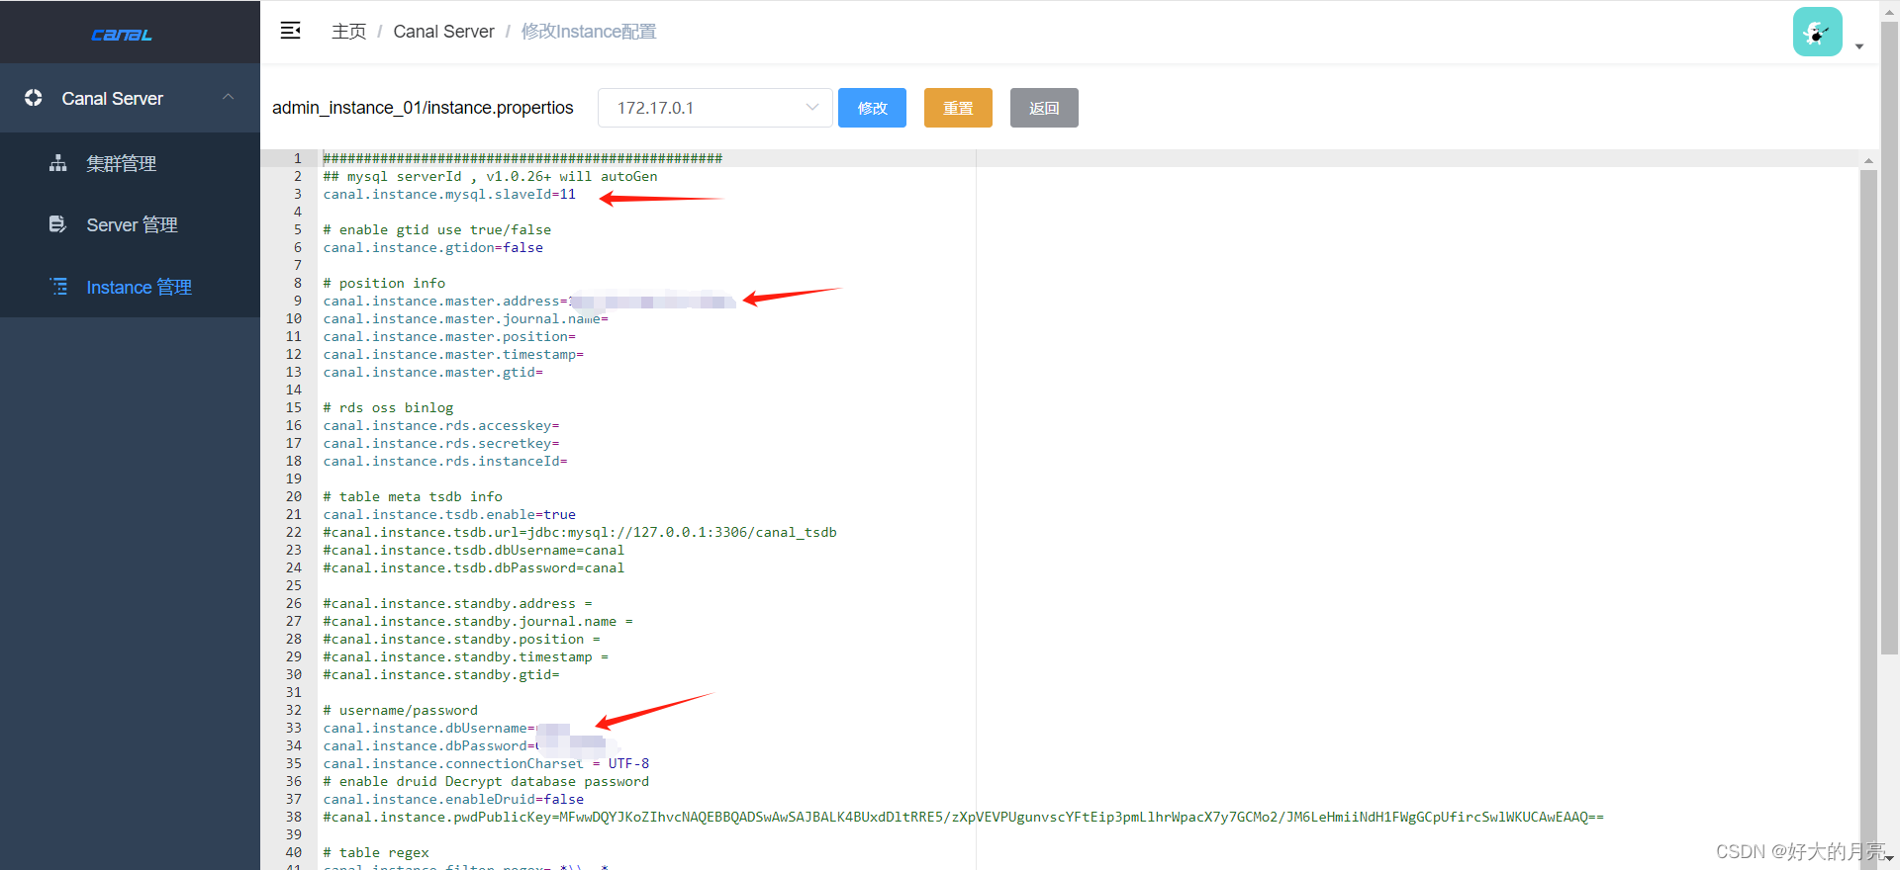1900x870 pixels.
Task: Click line canal.instance.master.address
Action: pyautogui.click(x=529, y=301)
